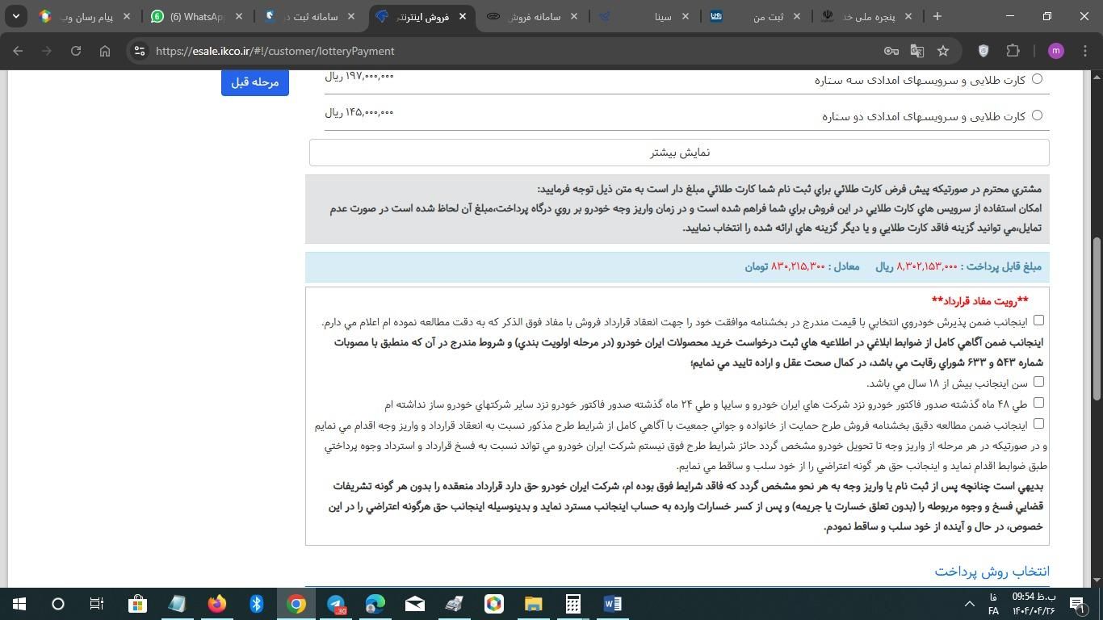Open saved passwords key icon

pyautogui.click(x=891, y=51)
